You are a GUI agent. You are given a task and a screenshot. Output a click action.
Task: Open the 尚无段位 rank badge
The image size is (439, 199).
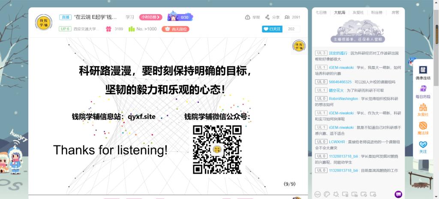(x=175, y=29)
